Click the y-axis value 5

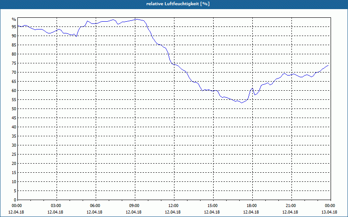tap(15, 191)
